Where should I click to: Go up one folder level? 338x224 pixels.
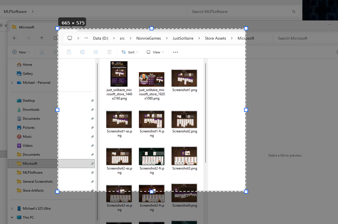(x=42, y=38)
